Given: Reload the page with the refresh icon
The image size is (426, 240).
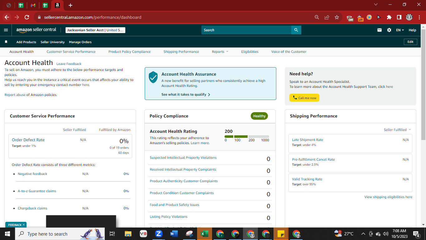Looking at the screenshot, I should point(27,17).
